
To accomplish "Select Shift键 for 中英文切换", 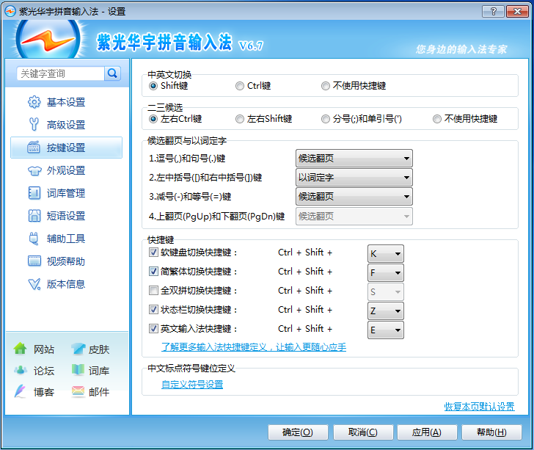I will 168,86.
